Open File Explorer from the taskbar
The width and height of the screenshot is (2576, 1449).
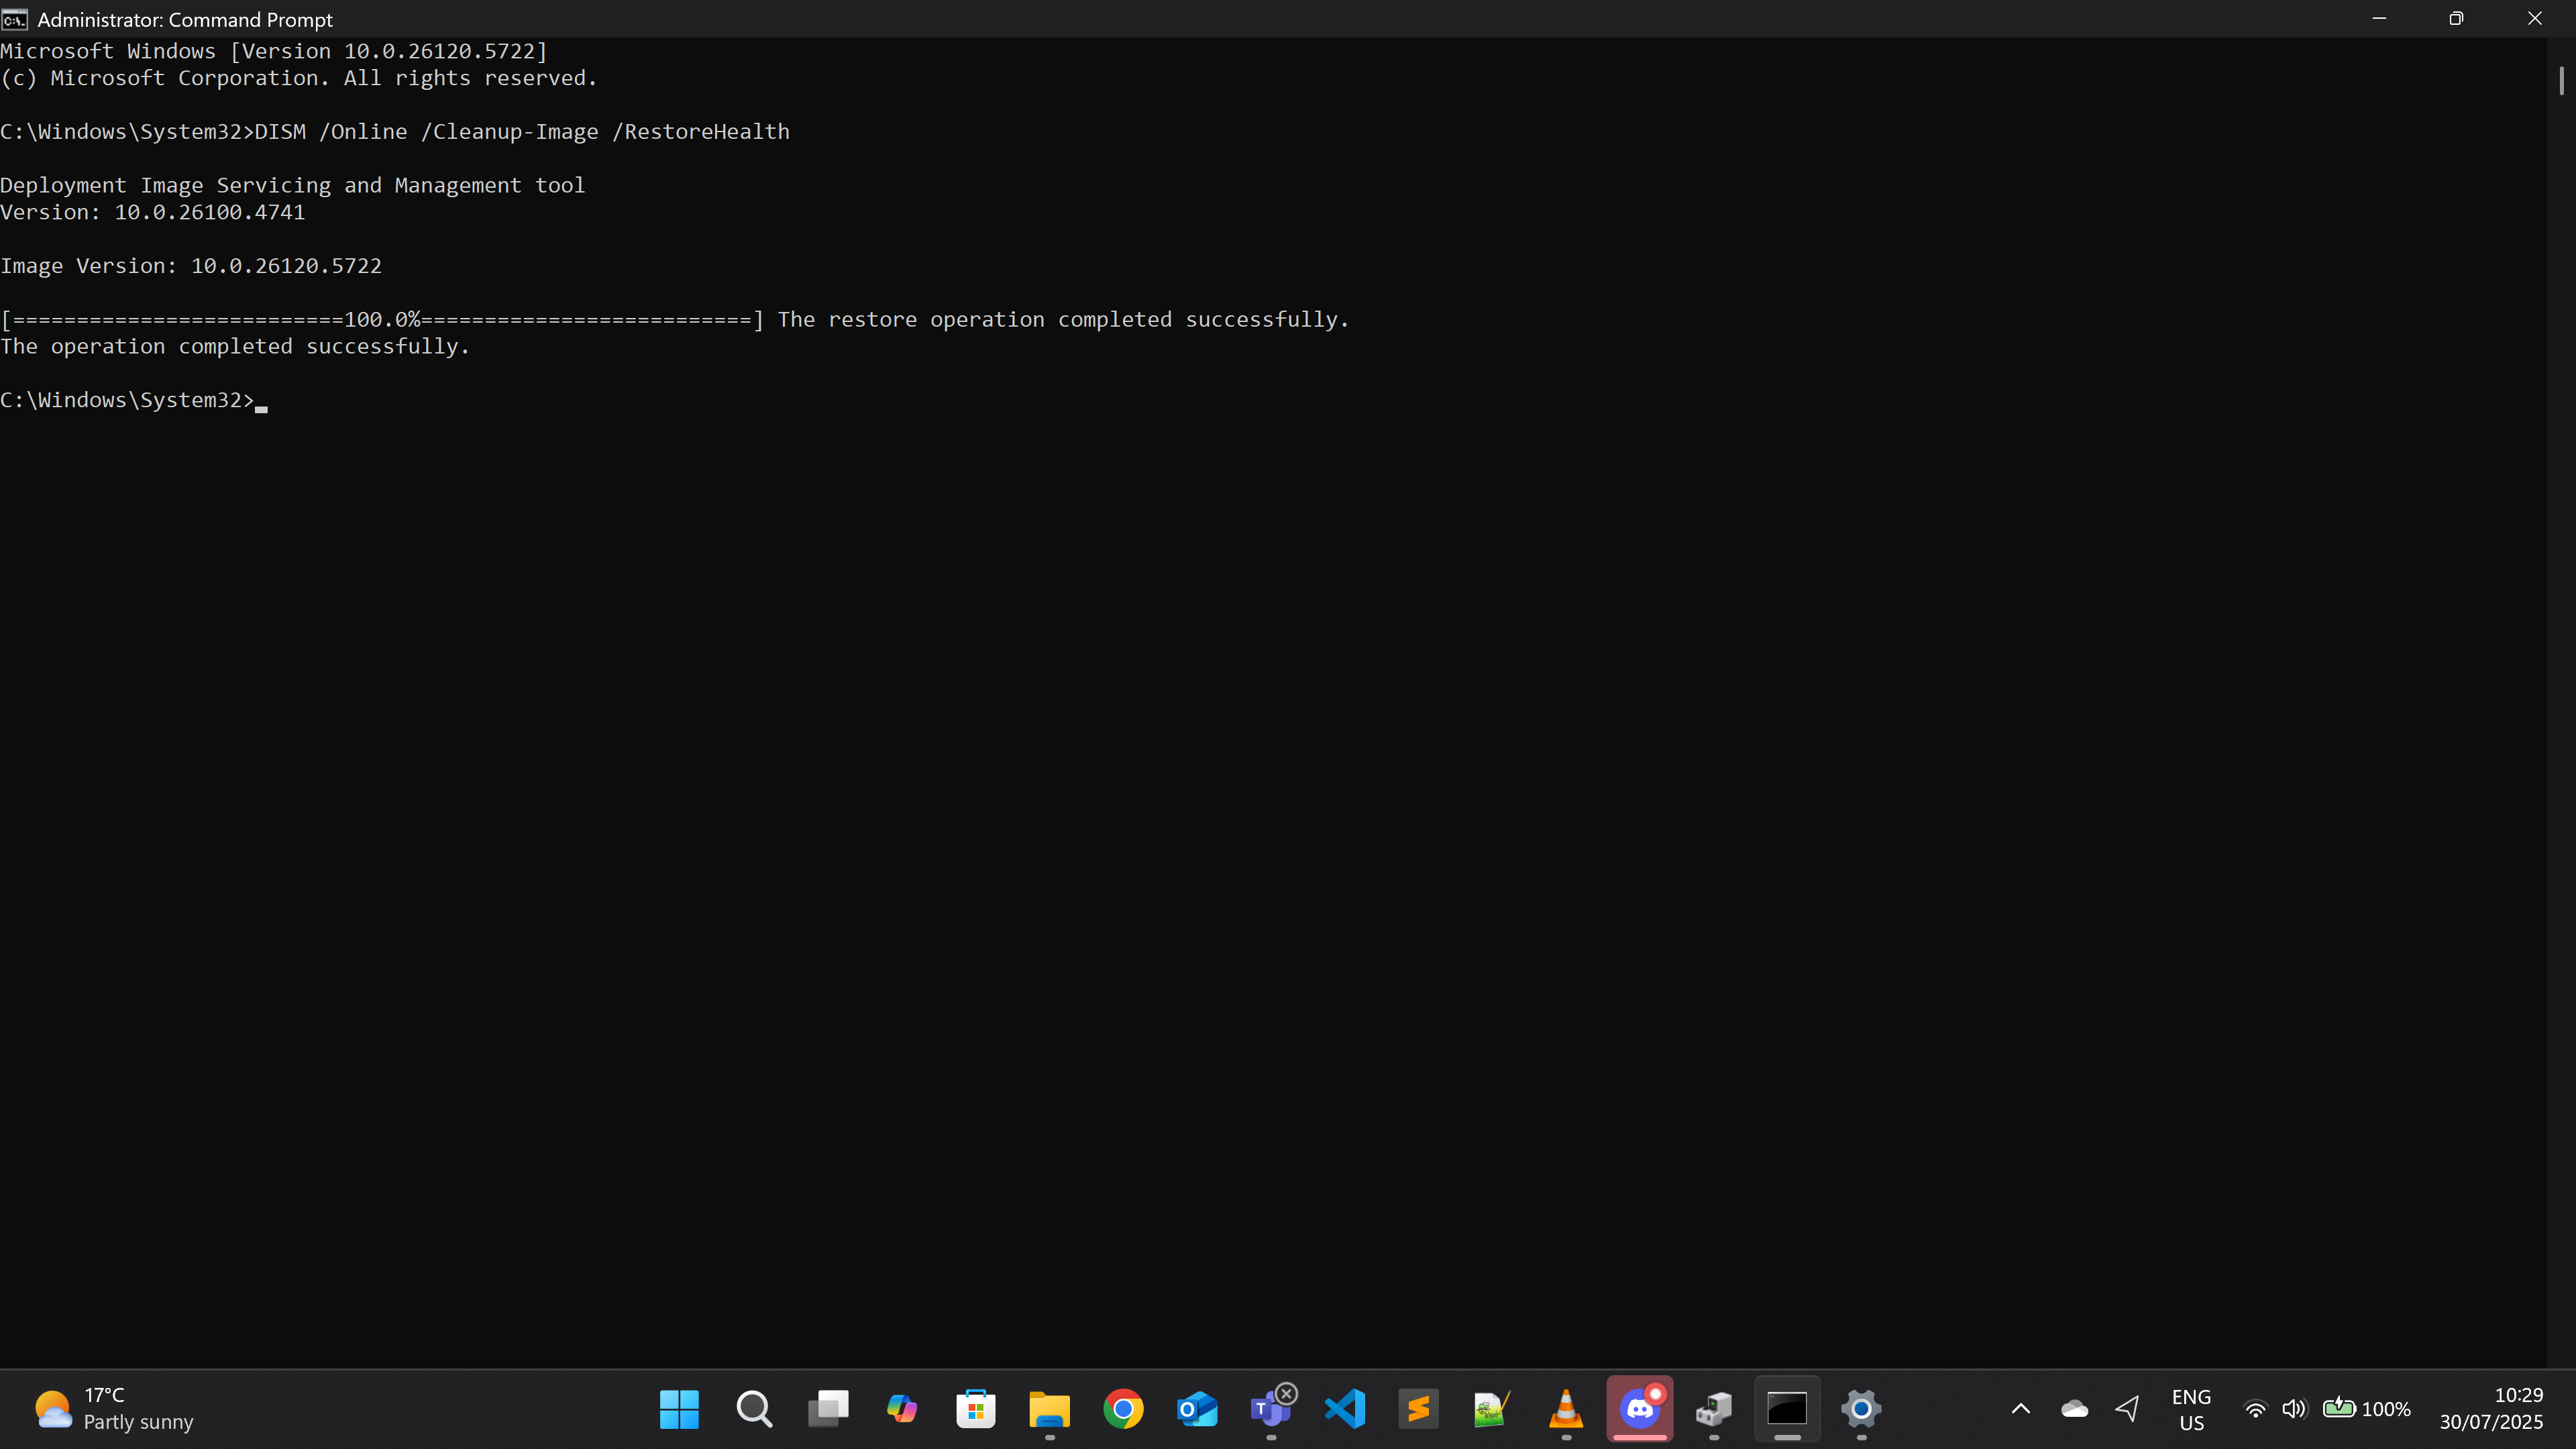(1049, 1409)
